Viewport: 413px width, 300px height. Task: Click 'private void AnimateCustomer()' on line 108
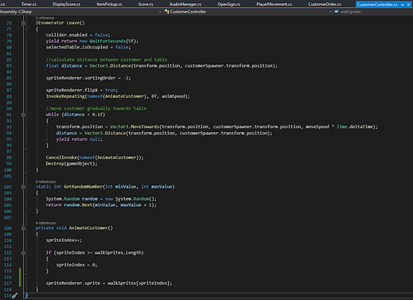[74, 228]
